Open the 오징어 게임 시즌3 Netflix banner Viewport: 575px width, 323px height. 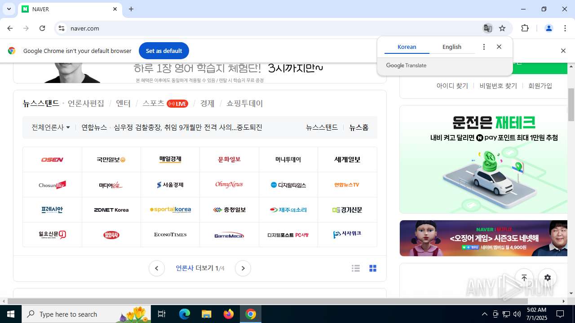[483, 238]
